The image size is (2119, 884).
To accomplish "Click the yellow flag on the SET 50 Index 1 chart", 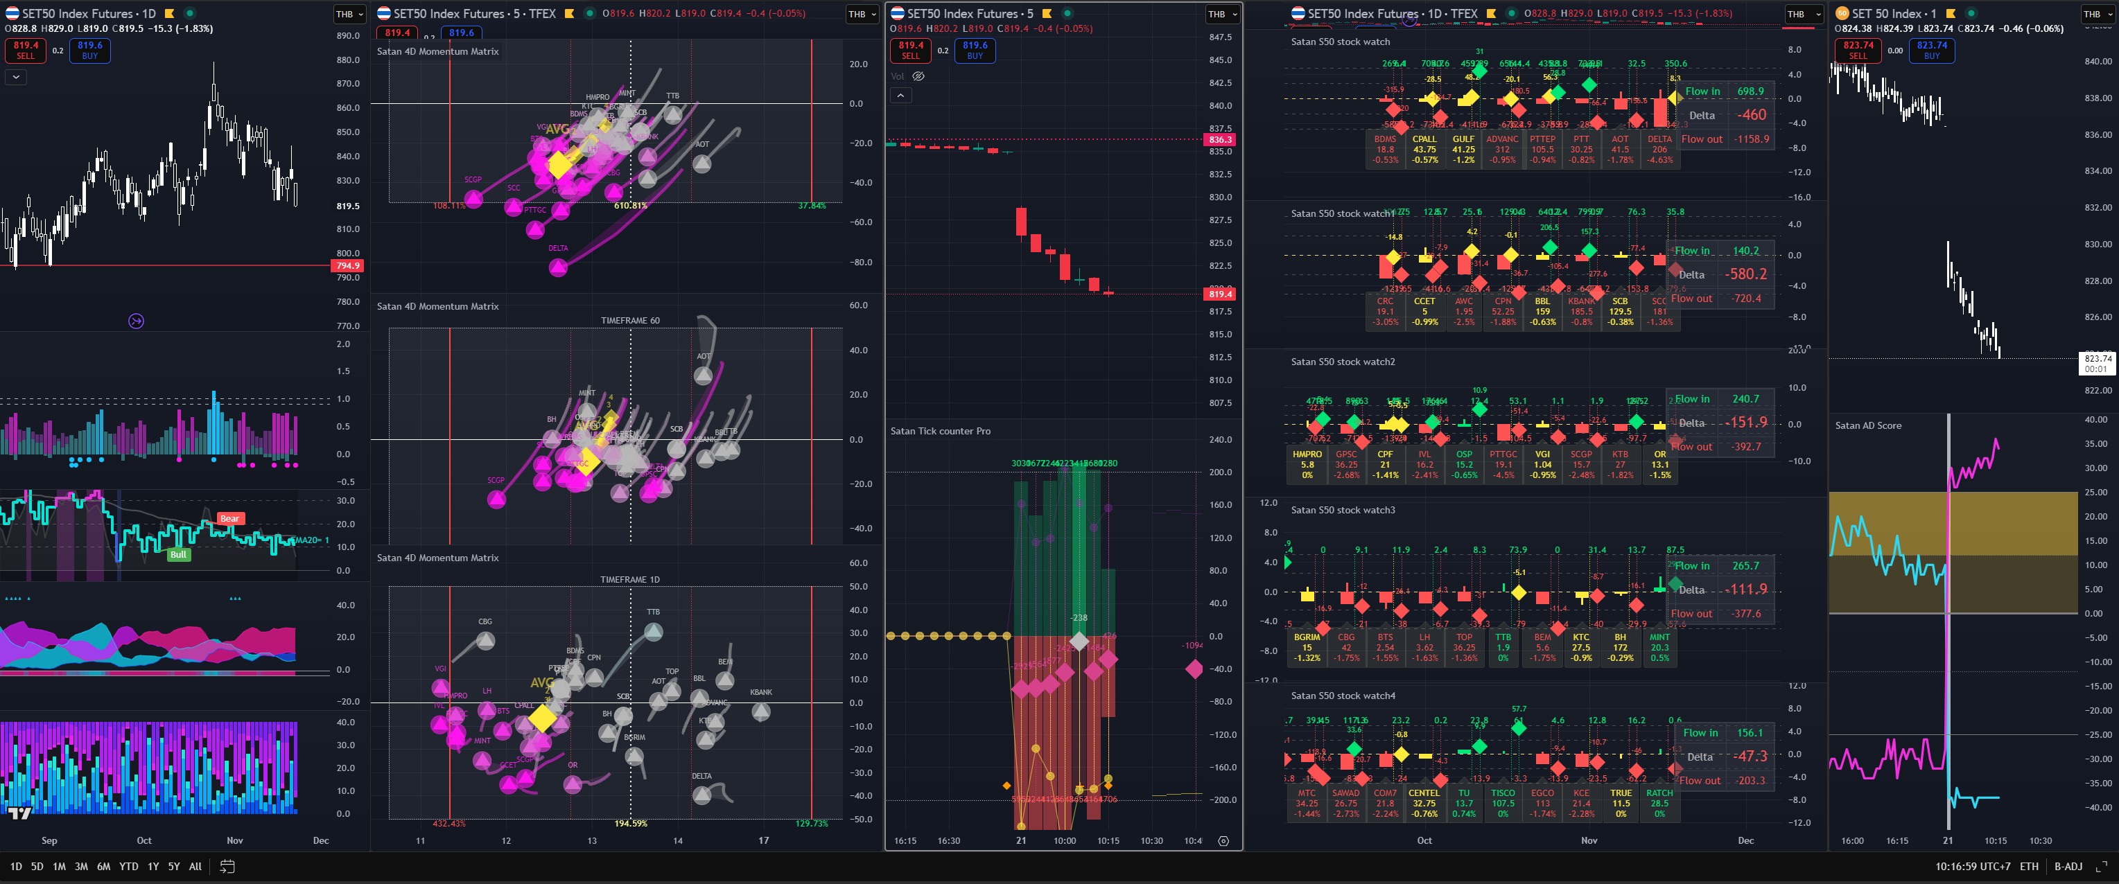I will (x=1951, y=13).
